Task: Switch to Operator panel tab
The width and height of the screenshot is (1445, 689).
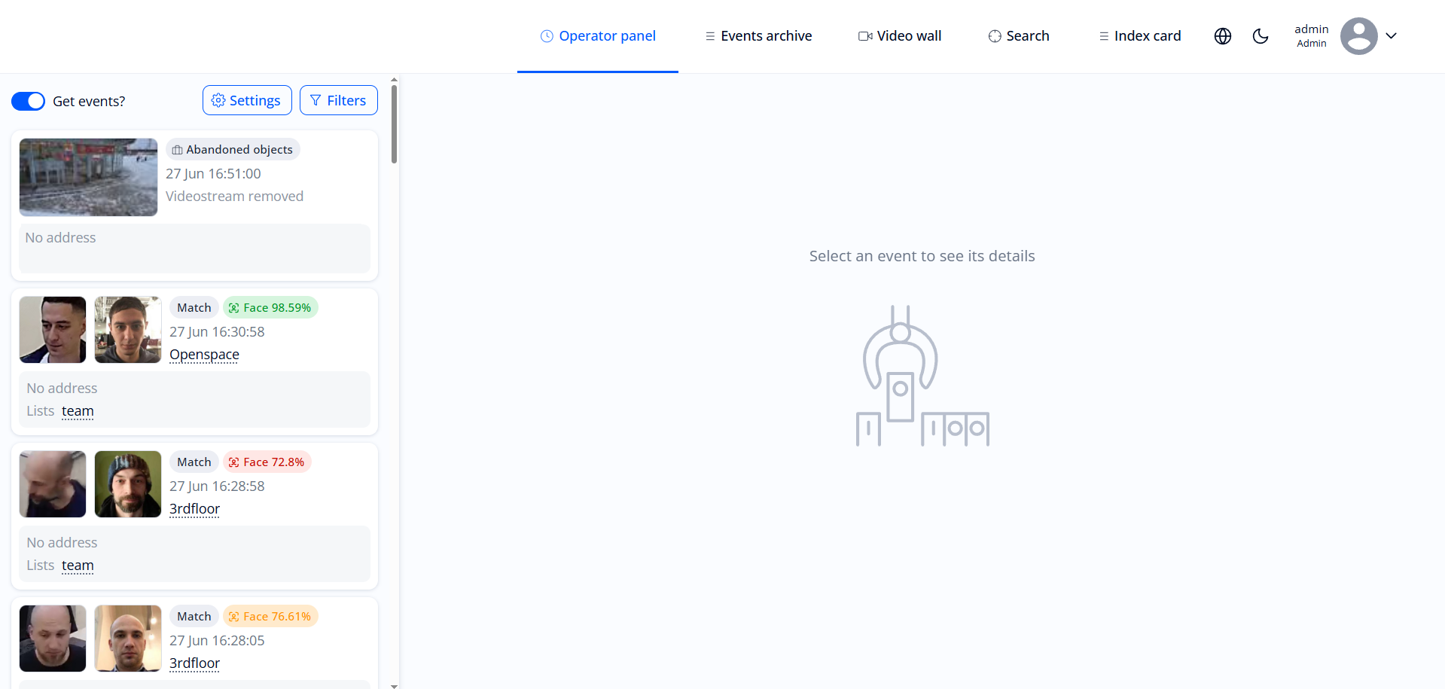Action: pyautogui.click(x=598, y=35)
